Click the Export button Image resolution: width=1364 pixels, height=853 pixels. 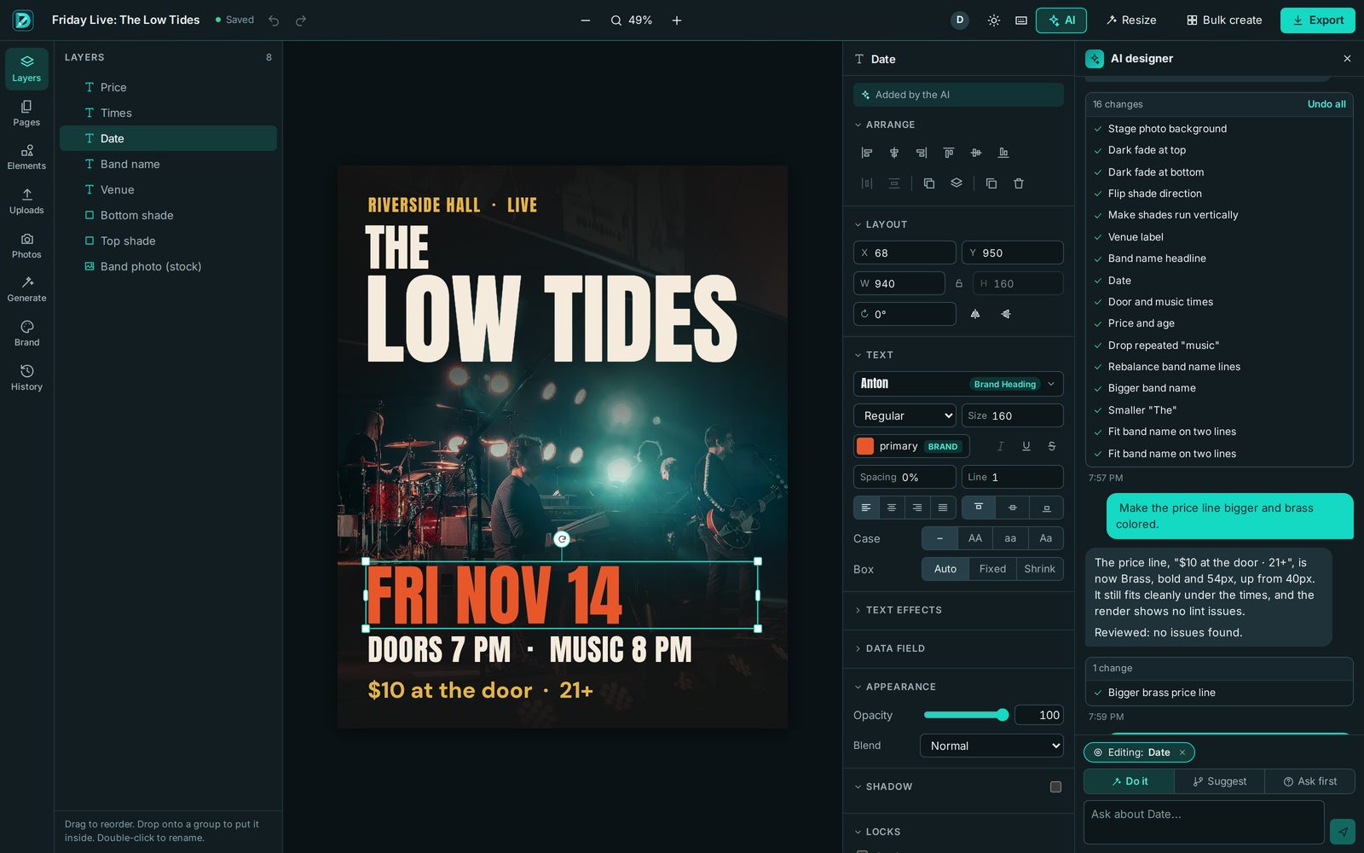(x=1318, y=20)
